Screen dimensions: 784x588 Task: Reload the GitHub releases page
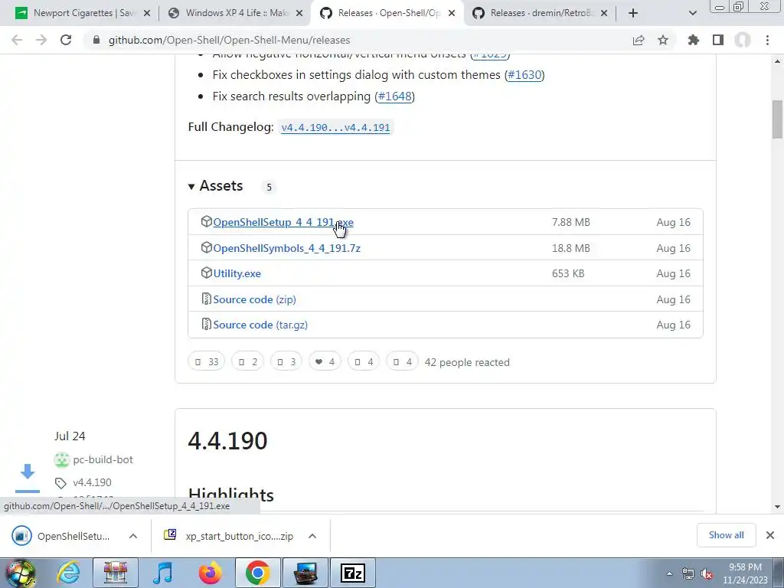pyautogui.click(x=66, y=40)
